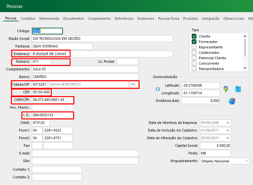Refresh geolocation with the blue arrows icon
The height and width of the screenshot is (185, 253).
(157, 89)
